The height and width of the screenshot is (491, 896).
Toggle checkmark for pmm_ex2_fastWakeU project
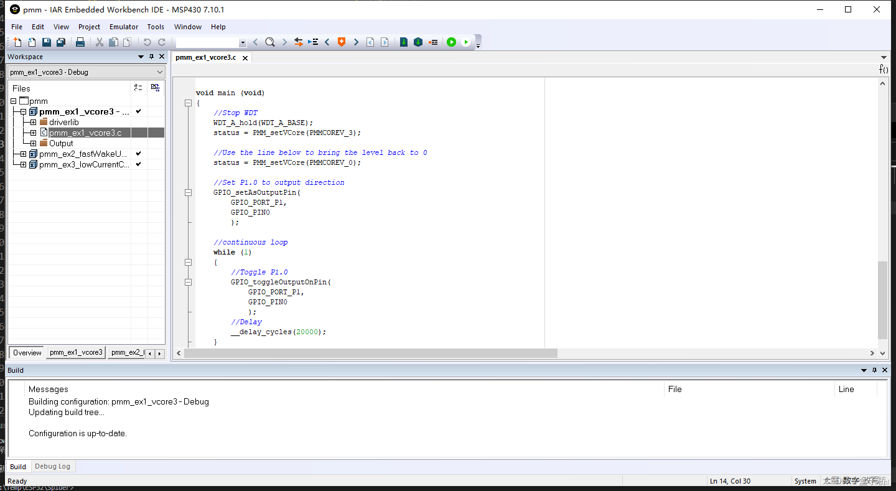[x=139, y=154]
